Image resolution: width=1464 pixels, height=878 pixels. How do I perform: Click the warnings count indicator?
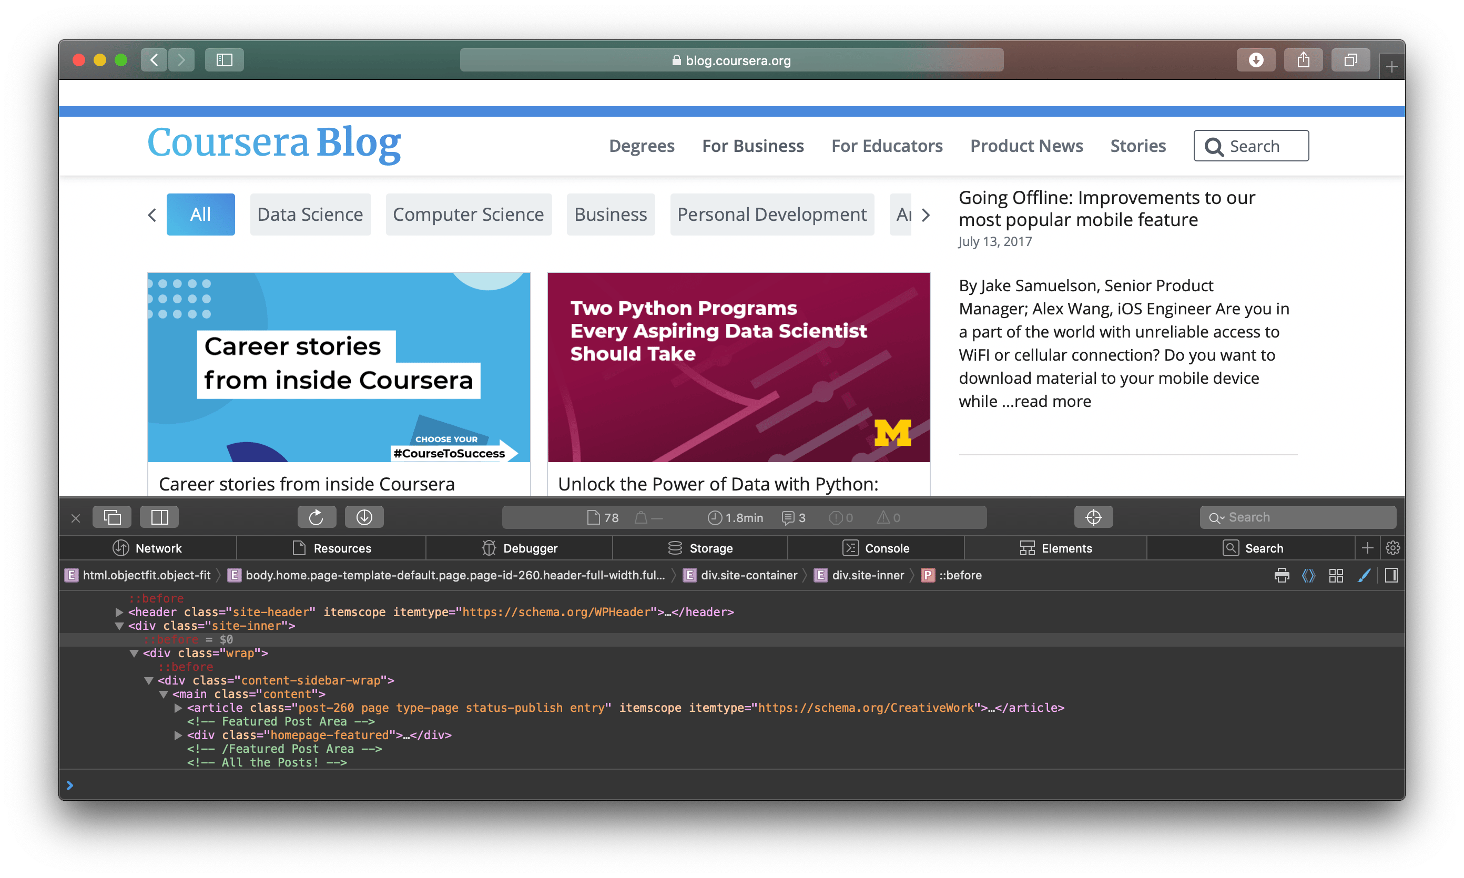888,518
